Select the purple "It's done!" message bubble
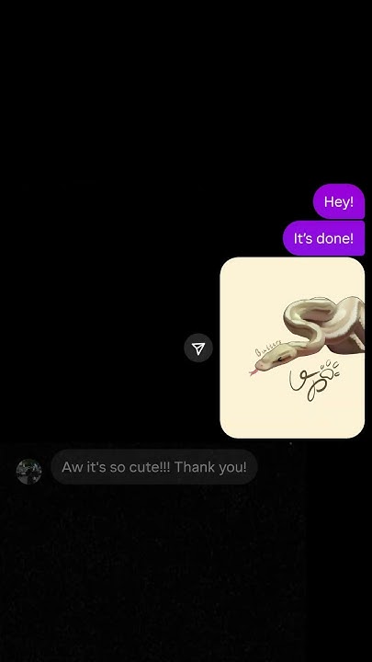Viewport: 372px width, 662px height. [323, 238]
